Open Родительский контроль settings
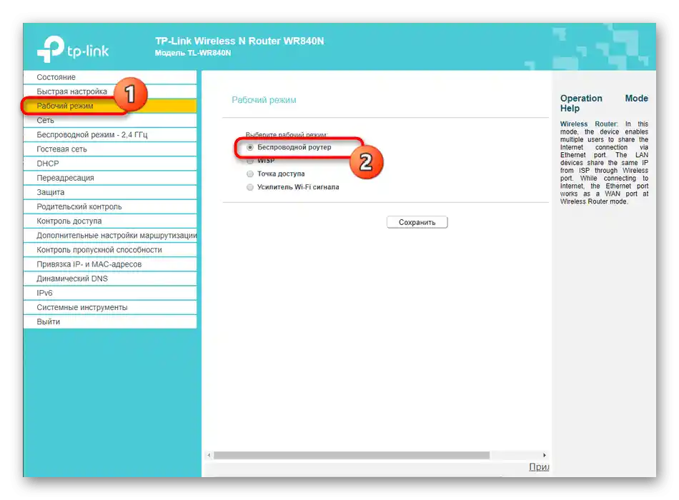Image resolution: width=679 pixels, height=500 pixels. (x=110, y=206)
